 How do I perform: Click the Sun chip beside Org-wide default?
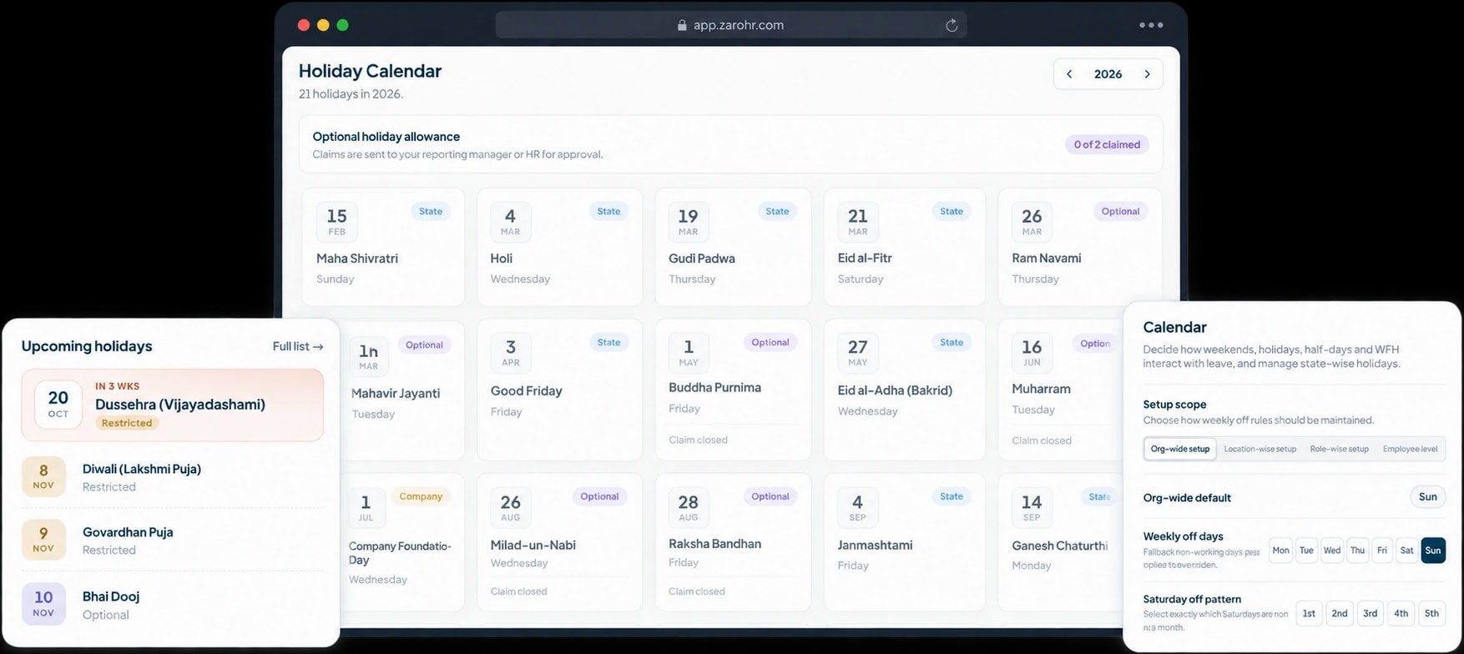click(1428, 497)
